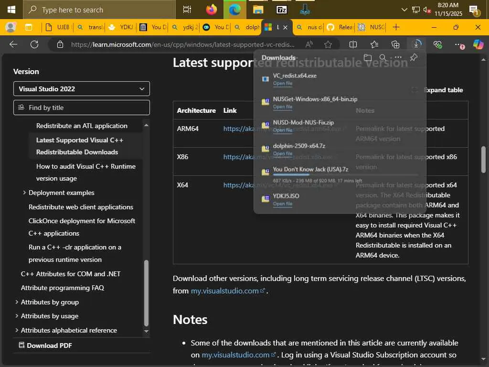Image resolution: width=489 pixels, height=367 pixels.
Task: Open file for dolphin-2509-x64.7z
Action: click(283, 153)
